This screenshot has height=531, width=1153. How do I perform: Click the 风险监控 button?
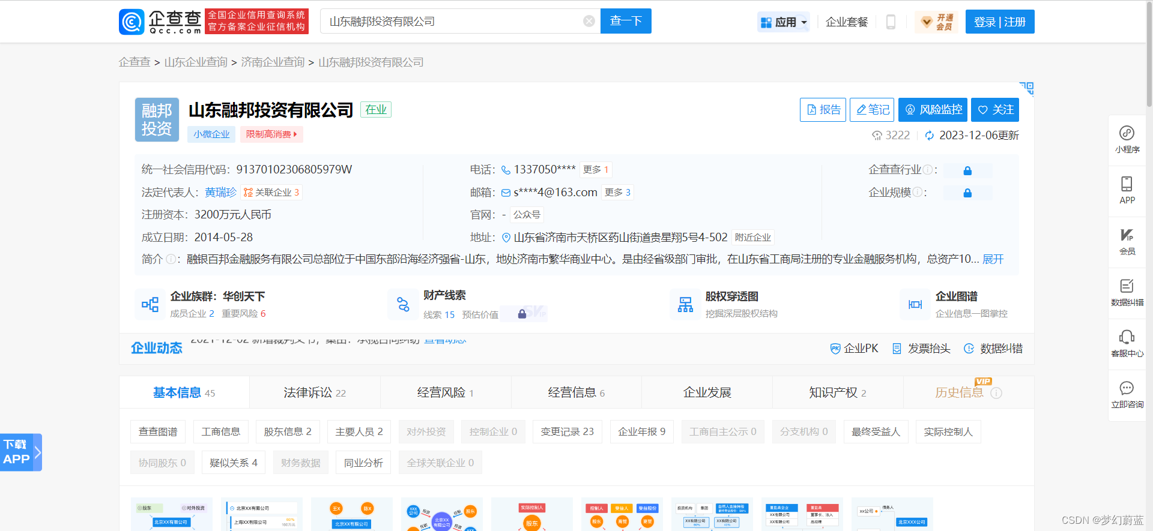(933, 110)
